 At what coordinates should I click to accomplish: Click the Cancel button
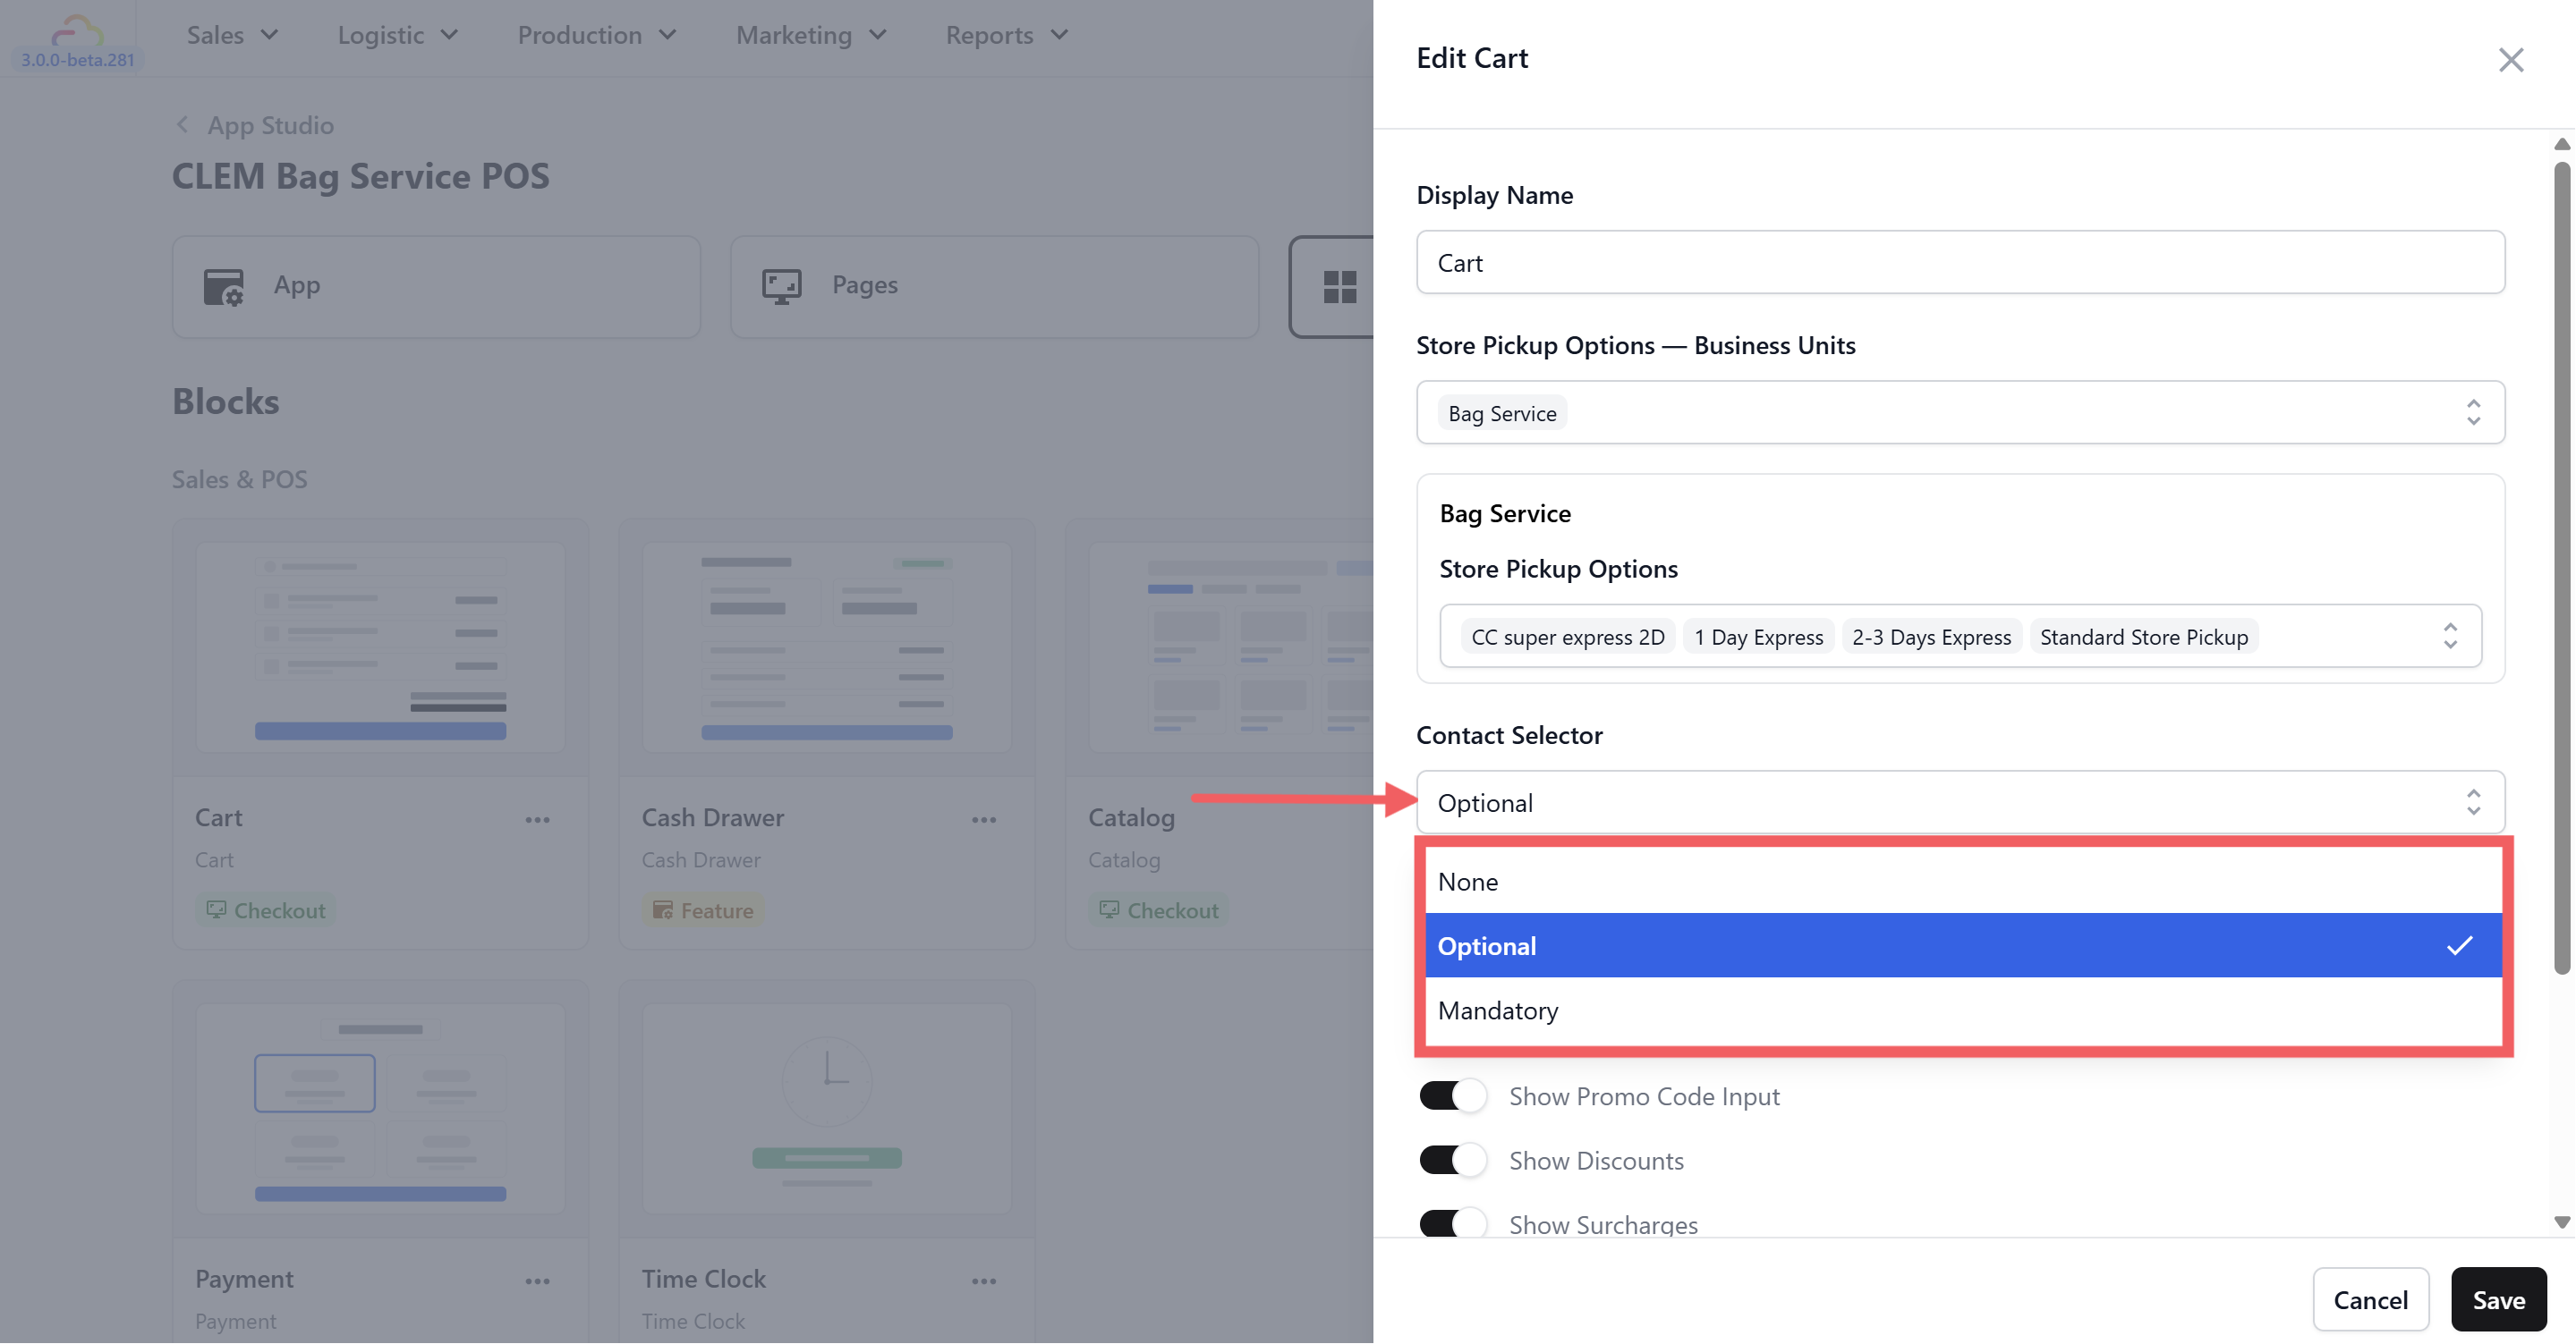point(2369,1299)
